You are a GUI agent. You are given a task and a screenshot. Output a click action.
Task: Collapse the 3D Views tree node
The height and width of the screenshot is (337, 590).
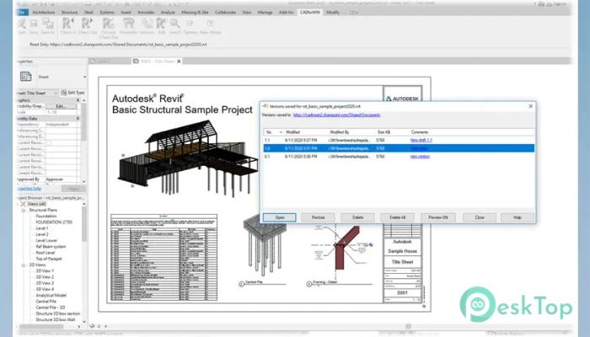pos(24,265)
